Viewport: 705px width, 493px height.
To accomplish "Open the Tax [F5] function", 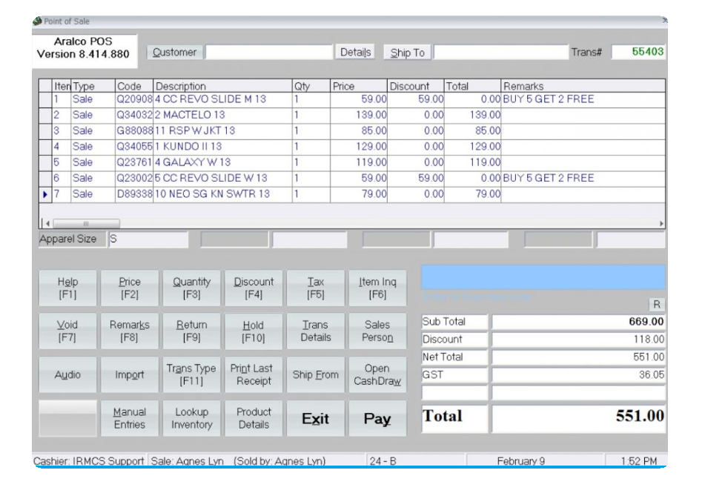I will (x=316, y=288).
